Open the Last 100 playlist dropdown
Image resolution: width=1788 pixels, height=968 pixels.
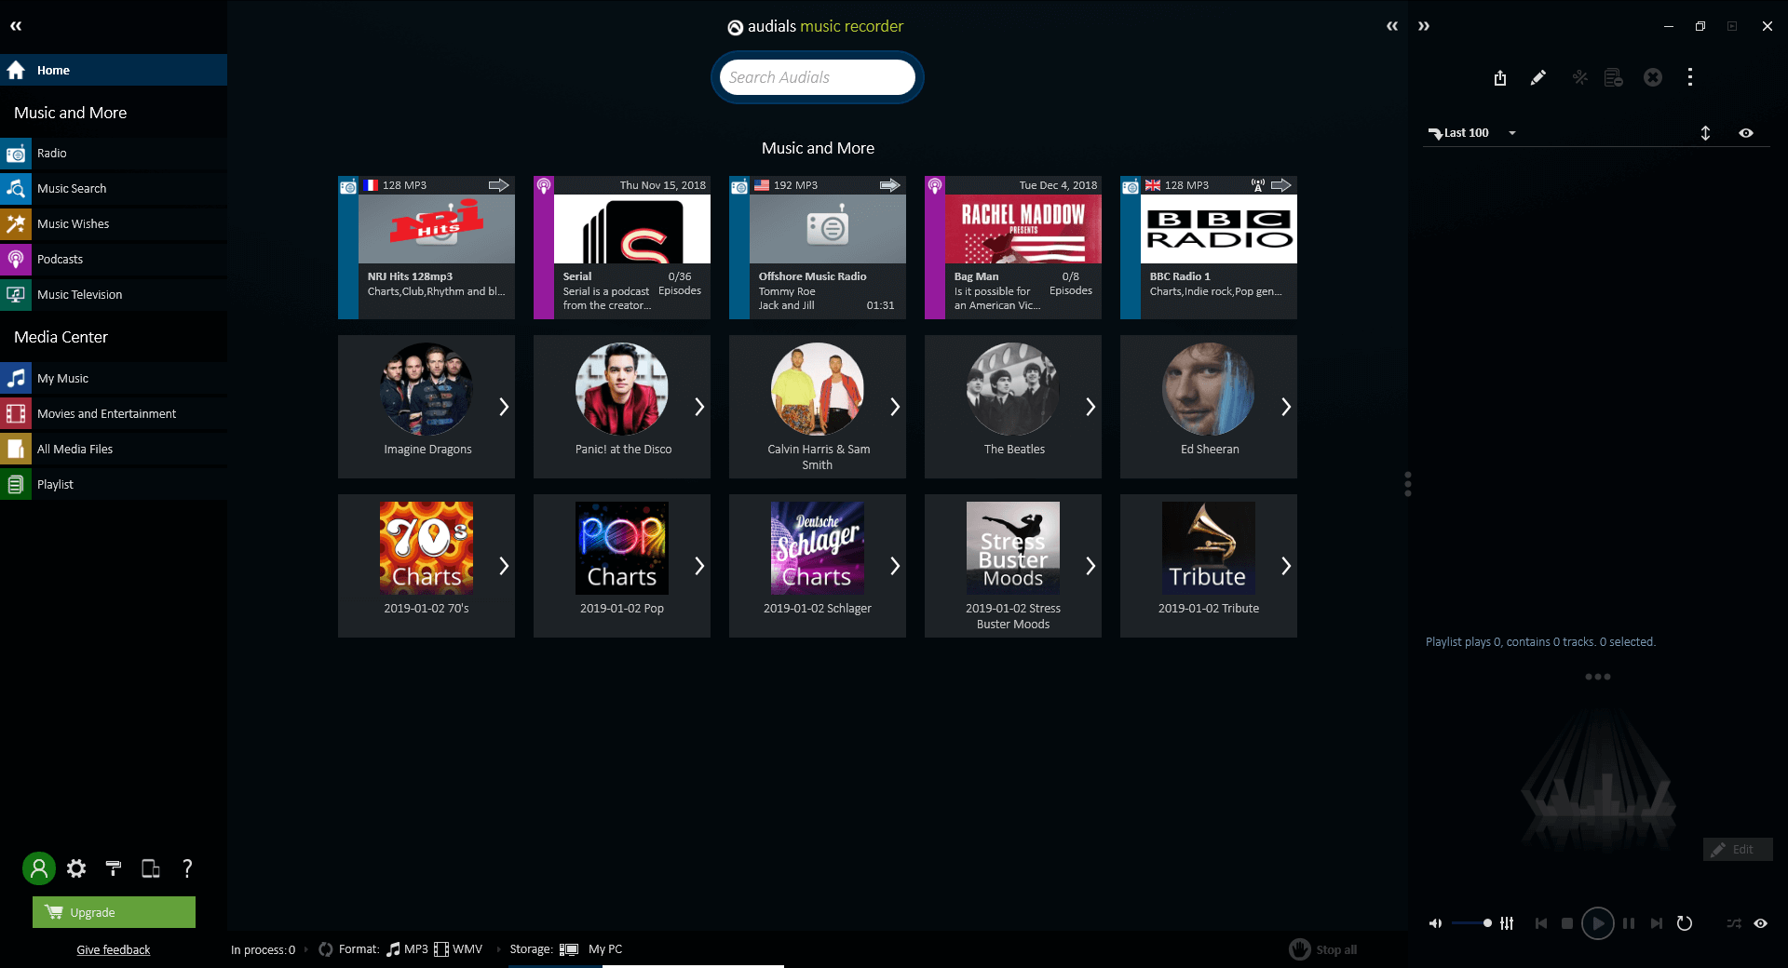point(1512,133)
